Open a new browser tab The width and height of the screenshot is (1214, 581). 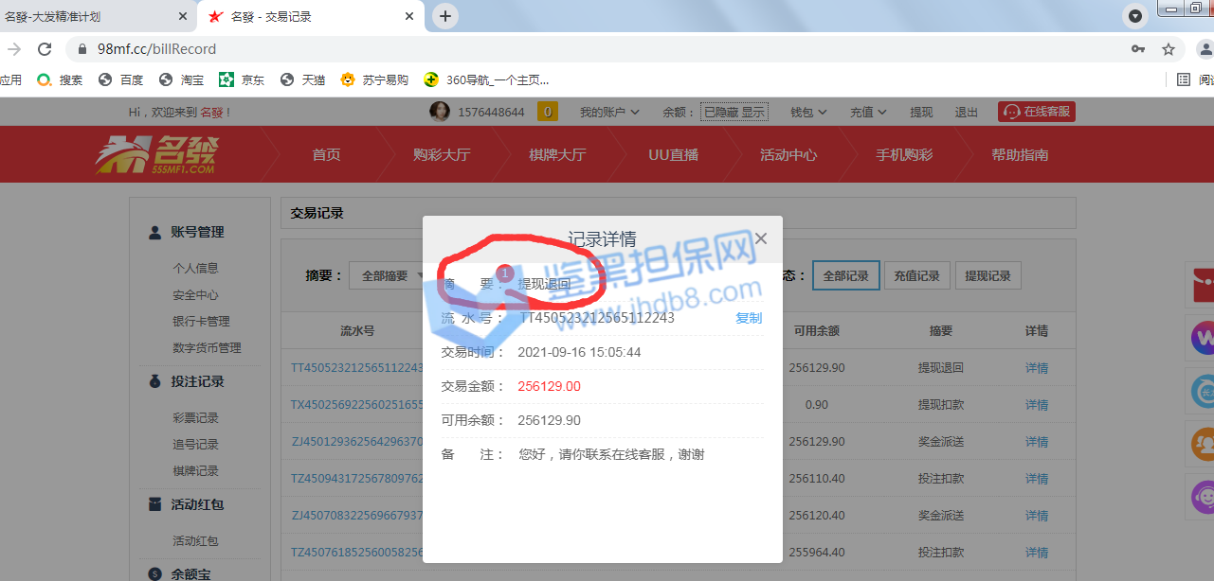445,16
